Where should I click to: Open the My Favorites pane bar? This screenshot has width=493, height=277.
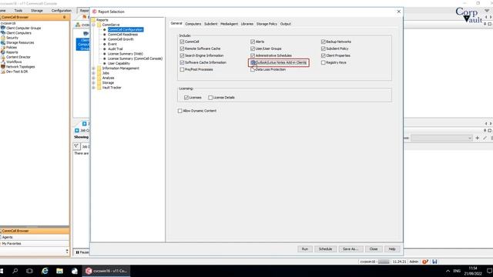click(35, 243)
